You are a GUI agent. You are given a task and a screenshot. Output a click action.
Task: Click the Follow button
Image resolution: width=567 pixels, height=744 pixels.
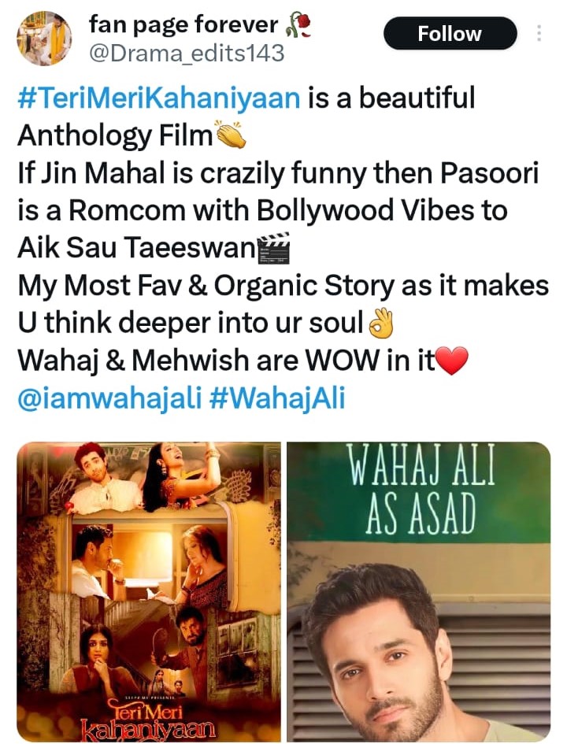[x=450, y=34]
